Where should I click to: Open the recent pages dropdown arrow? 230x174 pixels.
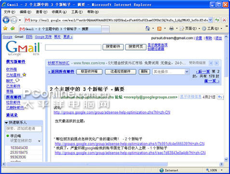20,20
